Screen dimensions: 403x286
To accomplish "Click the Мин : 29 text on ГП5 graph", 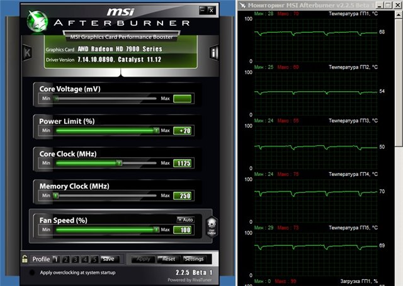I will [x=264, y=228].
